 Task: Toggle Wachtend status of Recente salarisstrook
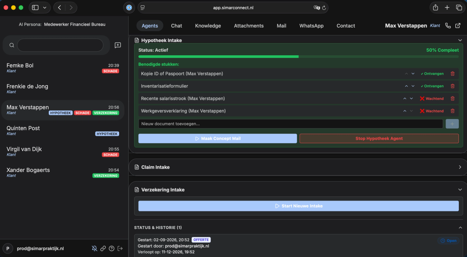pos(432,98)
